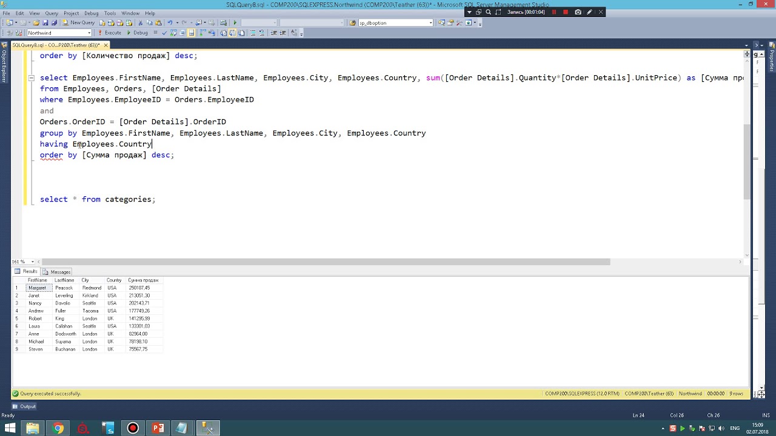The width and height of the screenshot is (776, 436).
Task: Click the Paste icon in toolbar
Action: tap(159, 22)
